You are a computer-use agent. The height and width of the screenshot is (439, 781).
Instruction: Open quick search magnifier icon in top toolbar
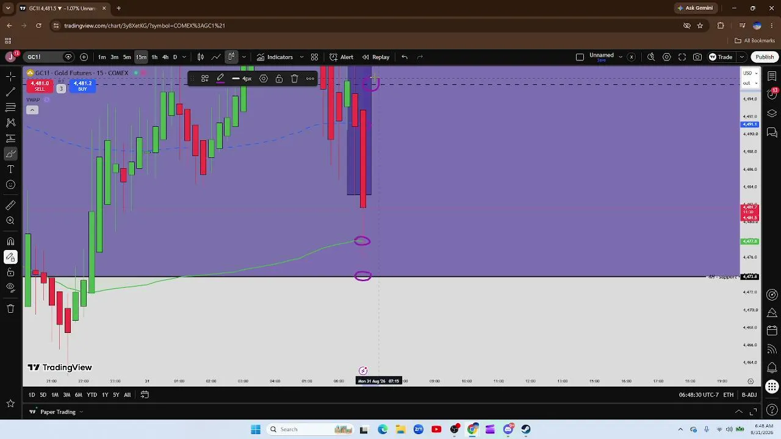(x=651, y=57)
